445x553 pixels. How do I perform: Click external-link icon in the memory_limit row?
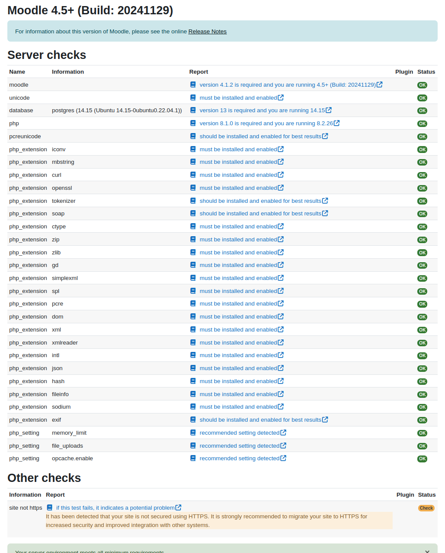pos(284,433)
